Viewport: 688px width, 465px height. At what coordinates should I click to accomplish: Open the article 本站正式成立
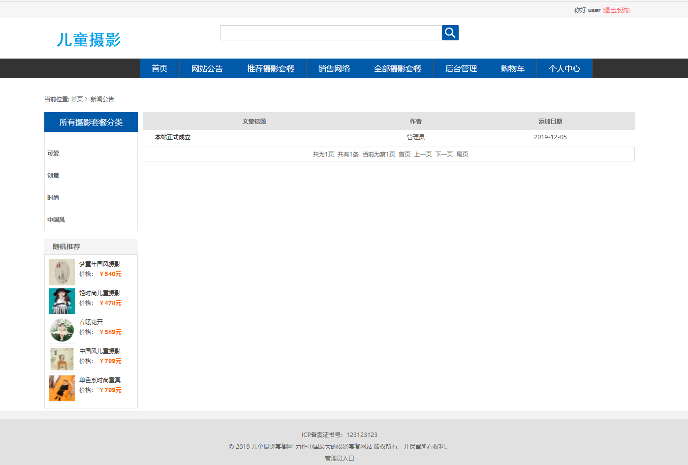click(x=171, y=137)
